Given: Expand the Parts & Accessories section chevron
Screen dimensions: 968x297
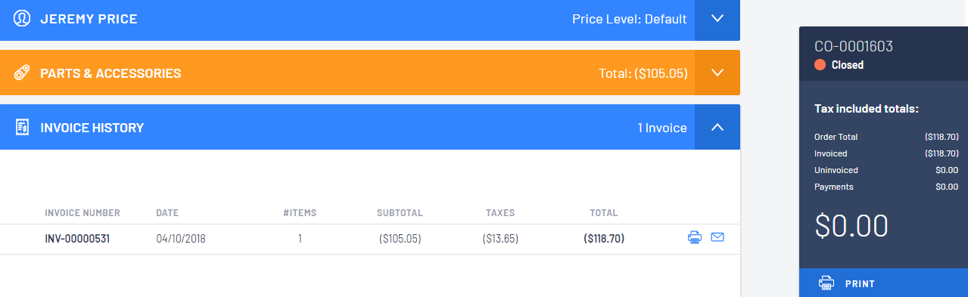Looking at the screenshot, I should 717,73.
